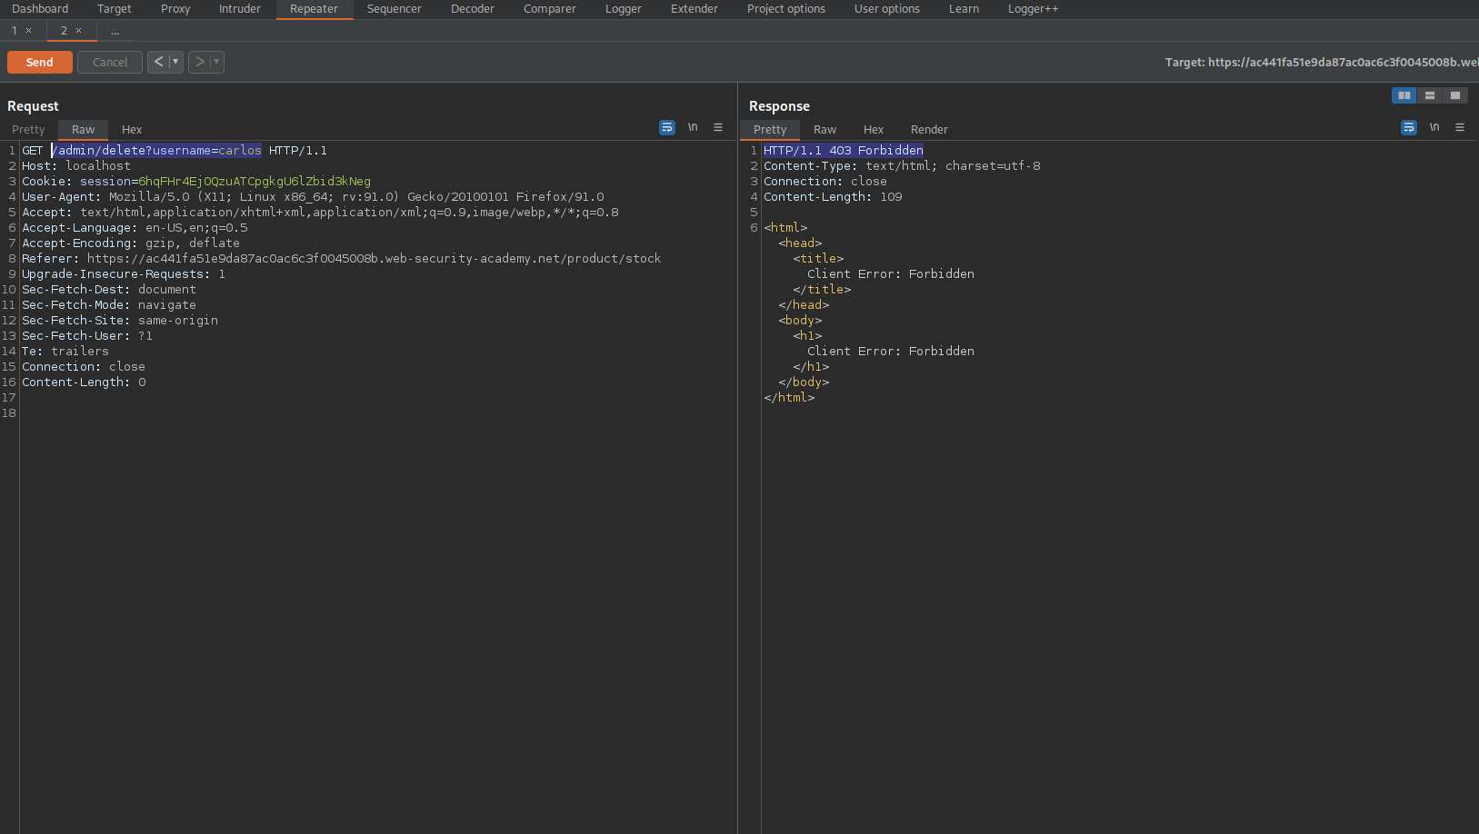Select top-bottom split layout icon
The image size is (1479, 834).
click(x=1430, y=95)
